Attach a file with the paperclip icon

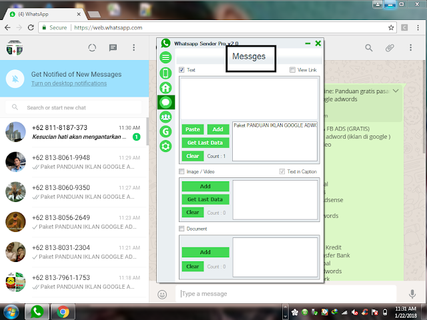pos(390,48)
